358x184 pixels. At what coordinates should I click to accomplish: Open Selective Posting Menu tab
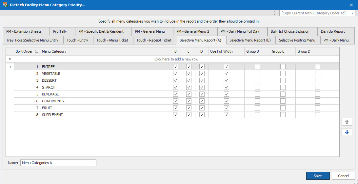(298, 40)
